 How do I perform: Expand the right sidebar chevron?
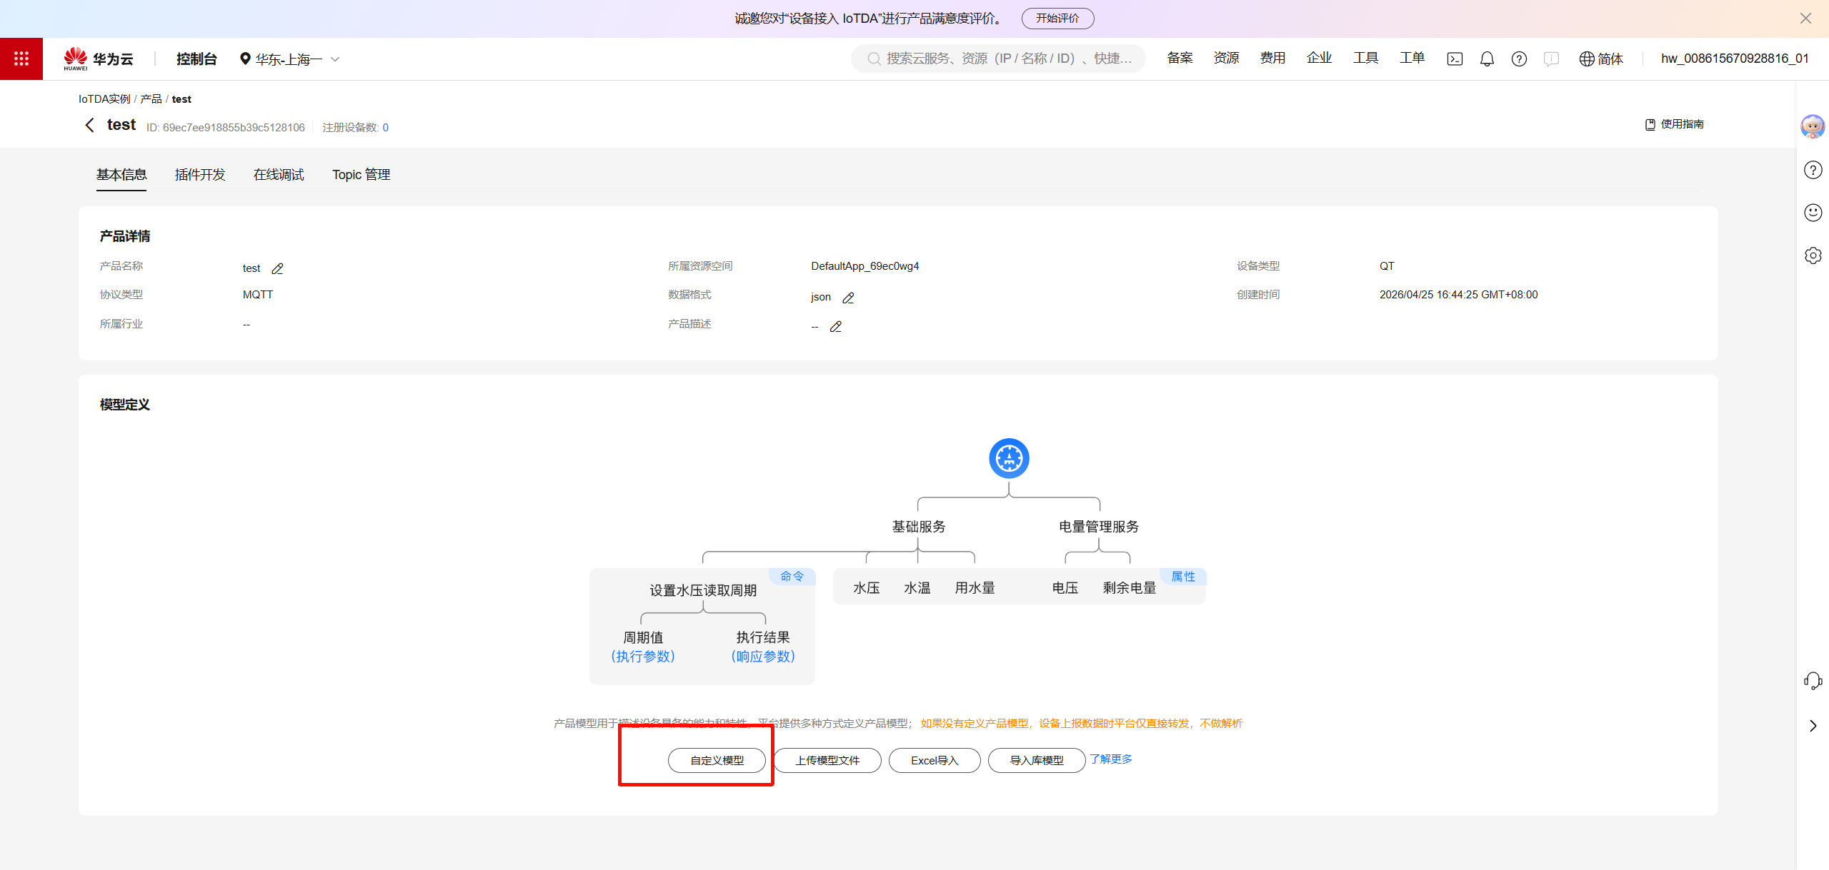[1813, 726]
